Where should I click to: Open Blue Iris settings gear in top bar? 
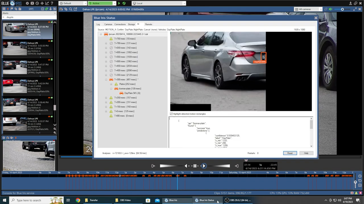(x=27, y=3)
